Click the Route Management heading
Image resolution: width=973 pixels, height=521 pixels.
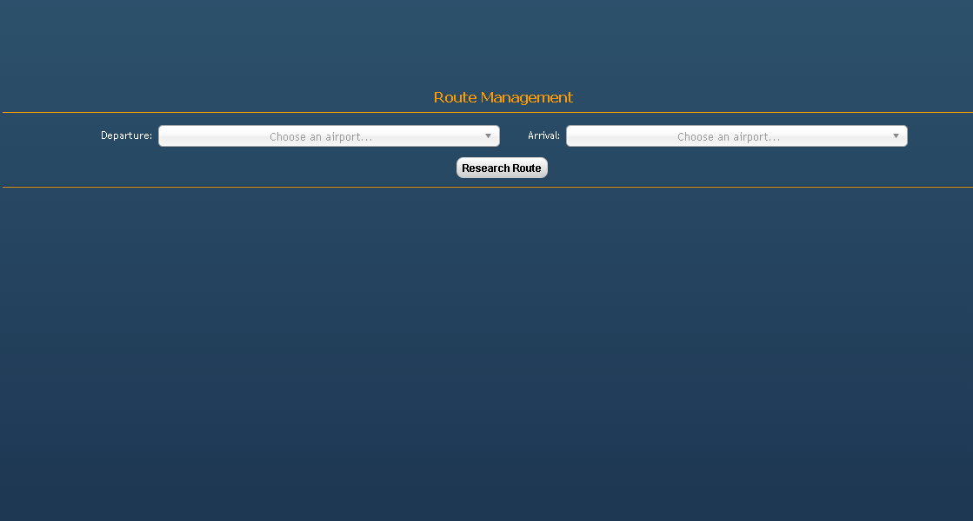point(503,97)
